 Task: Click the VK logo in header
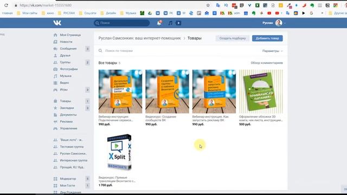(57, 23)
